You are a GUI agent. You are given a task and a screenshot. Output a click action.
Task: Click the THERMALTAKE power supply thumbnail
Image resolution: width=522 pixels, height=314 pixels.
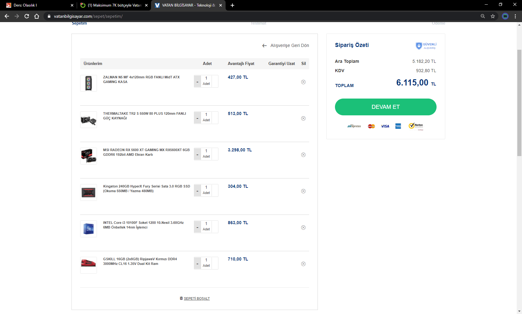click(x=89, y=120)
